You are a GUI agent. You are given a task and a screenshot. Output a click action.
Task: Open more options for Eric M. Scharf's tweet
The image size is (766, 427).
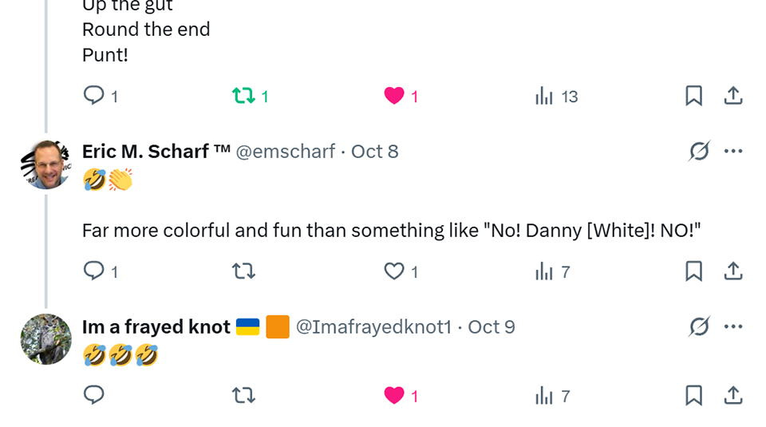[733, 152]
